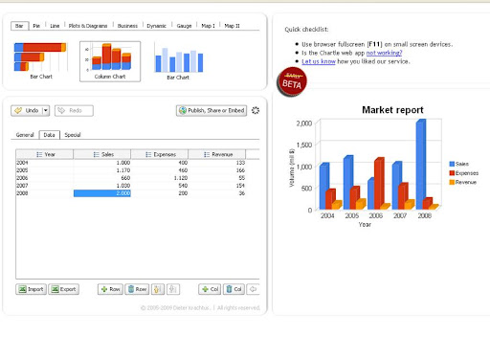Image resolution: width=490 pixels, height=359 pixels.
Task: Click the spinning loader icon beside Publish
Action: (256, 110)
